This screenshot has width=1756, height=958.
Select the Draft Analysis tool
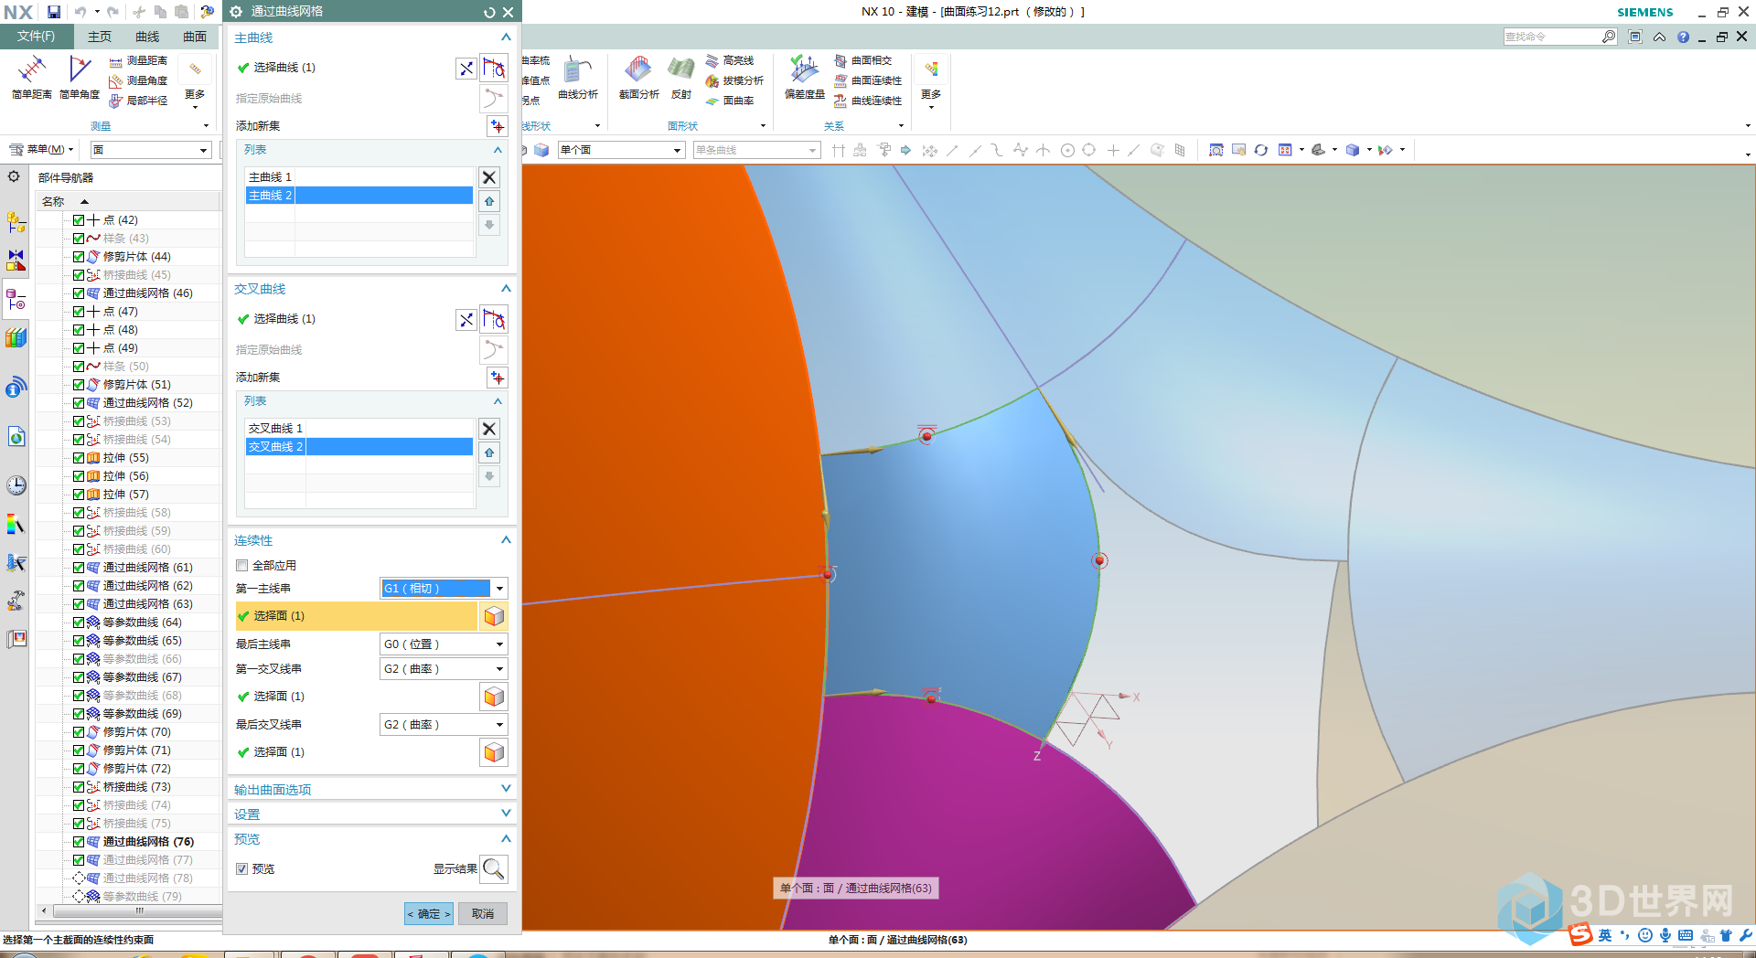pyautogui.click(x=734, y=80)
